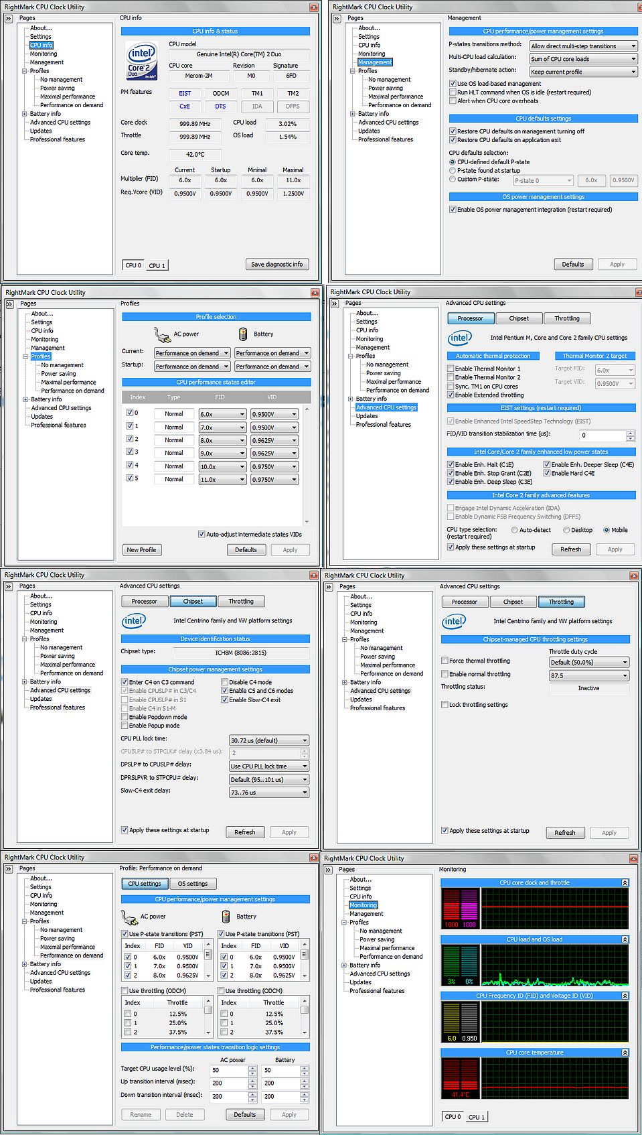Select P-state found at startup option
642x1135 pixels.
(453, 171)
